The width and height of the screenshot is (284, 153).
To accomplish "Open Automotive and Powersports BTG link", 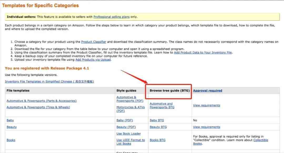I will 162,106.
